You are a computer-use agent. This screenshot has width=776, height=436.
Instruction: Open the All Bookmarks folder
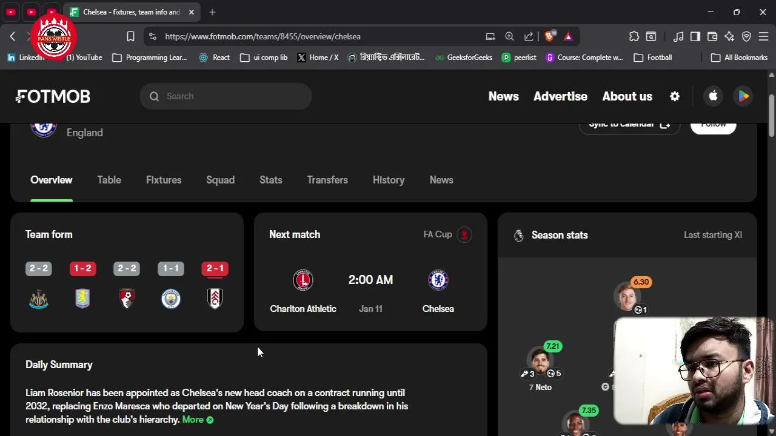tap(739, 58)
